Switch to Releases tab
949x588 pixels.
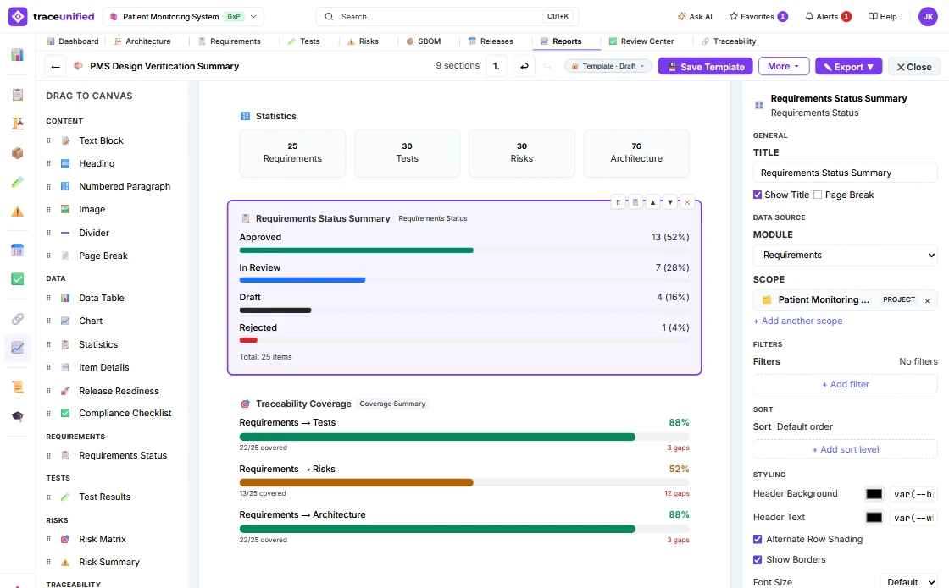[x=491, y=41]
